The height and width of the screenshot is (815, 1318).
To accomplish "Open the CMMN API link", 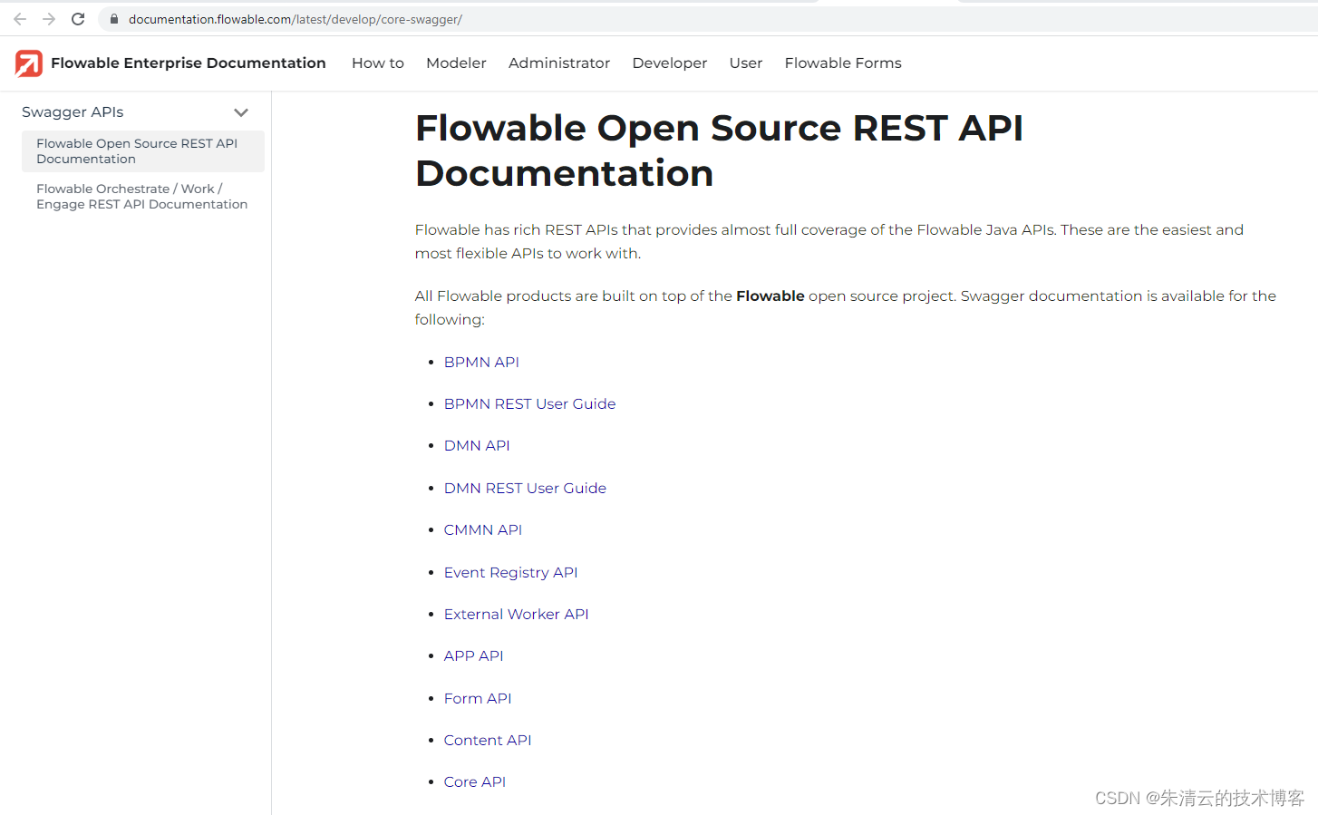I will pyautogui.click(x=483, y=529).
